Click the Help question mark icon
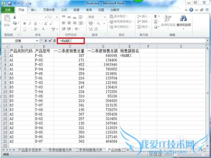This screenshot has width=211, height=158. (191, 10)
